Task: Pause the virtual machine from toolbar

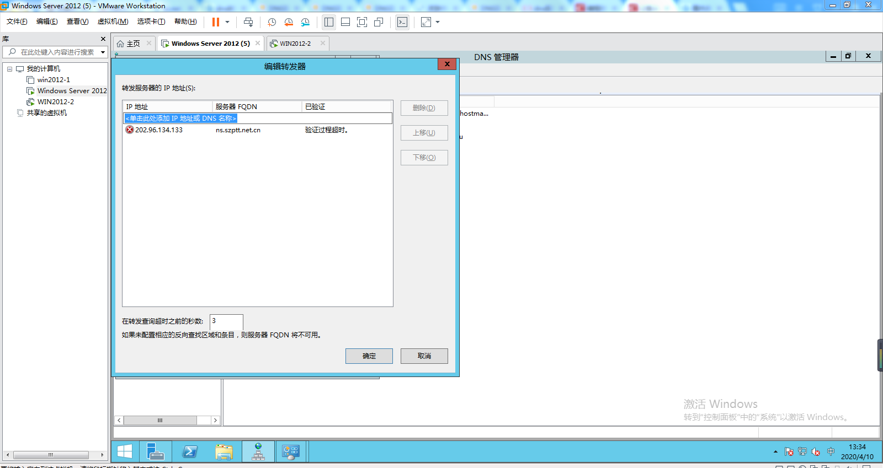Action: tap(216, 22)
